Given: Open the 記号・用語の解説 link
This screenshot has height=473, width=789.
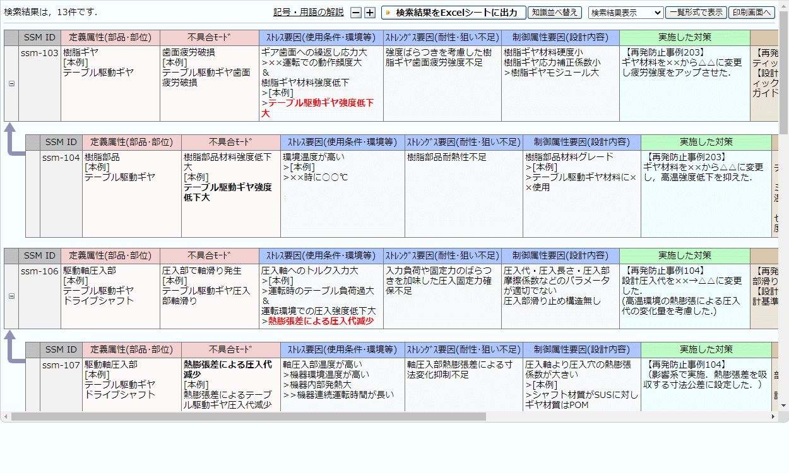Looking at the screenshot, I should pyautogui.click(x=309, y=13).
